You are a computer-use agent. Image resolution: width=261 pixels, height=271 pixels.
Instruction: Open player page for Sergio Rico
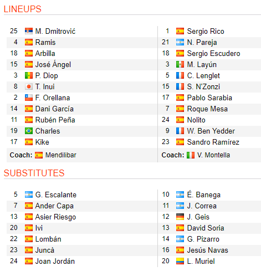[206, 31]
